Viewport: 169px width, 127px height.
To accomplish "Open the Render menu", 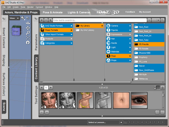I will tap(30, 7).
